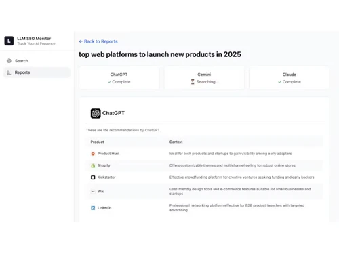Click the recommendations by ChatGPT description text
The width and height of the screenshot is (339, 254).
(123, 130)
